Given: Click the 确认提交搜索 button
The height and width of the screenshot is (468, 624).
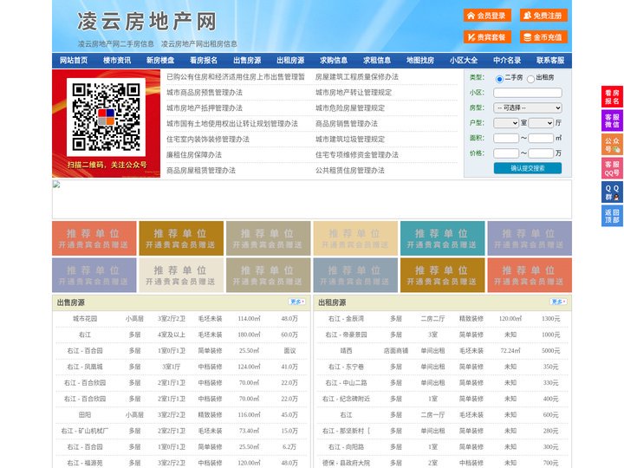Looking at the screenshot, I should [x=528, y=168].
